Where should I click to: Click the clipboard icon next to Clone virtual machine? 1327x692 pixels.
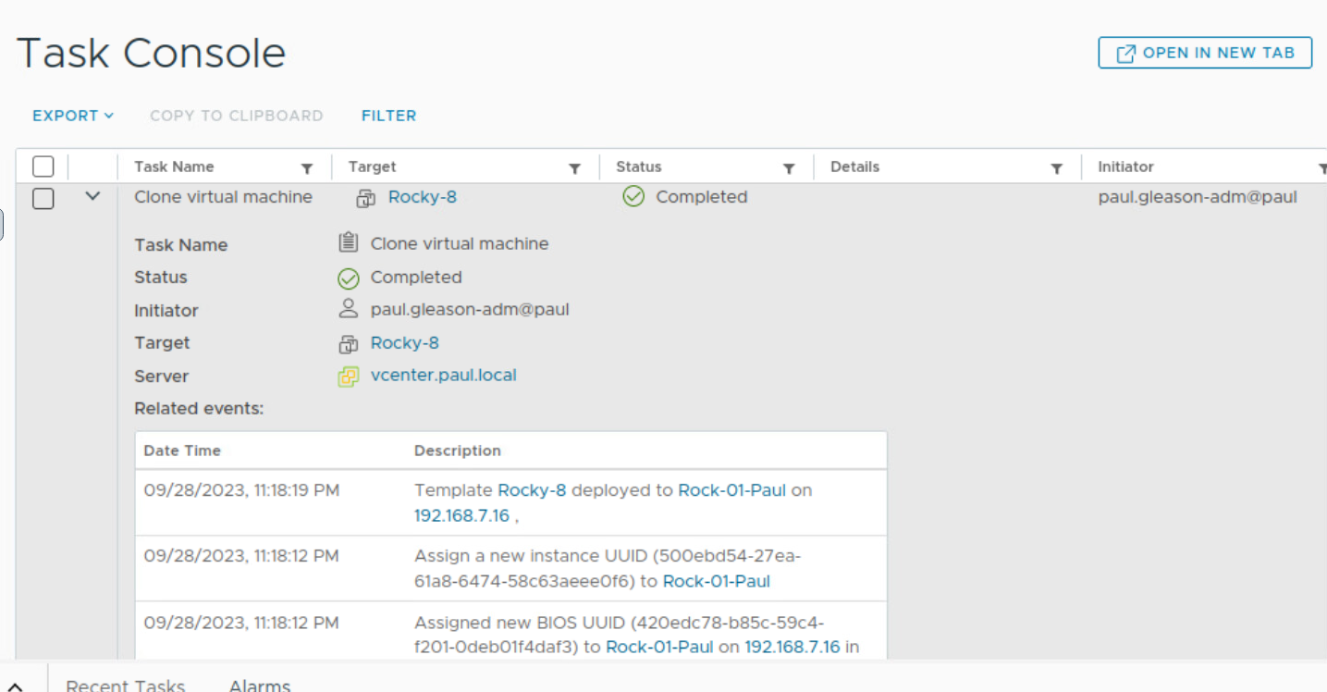click(x=348, y=244)
